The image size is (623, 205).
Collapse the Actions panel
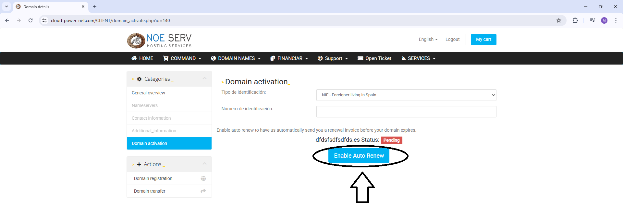click(x=204, y=164)
